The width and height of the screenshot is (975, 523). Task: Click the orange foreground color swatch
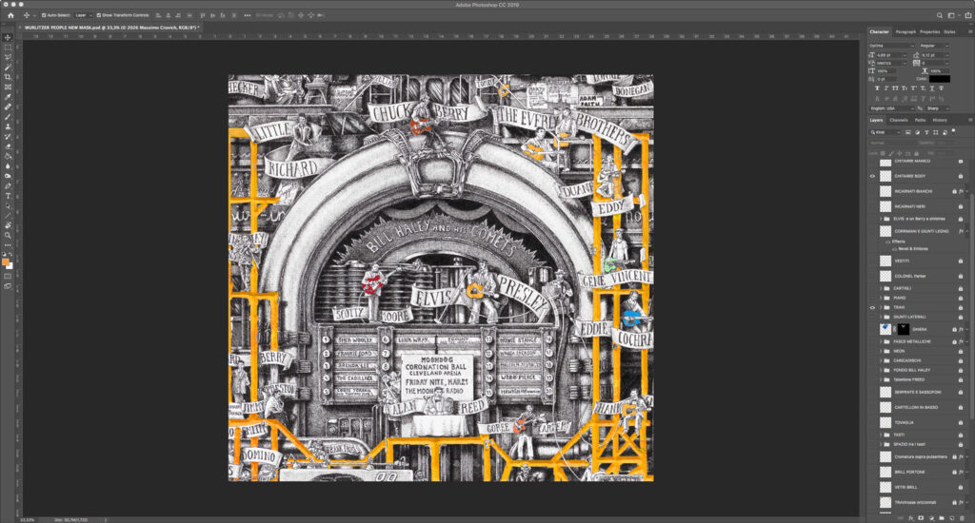[6, 262]
